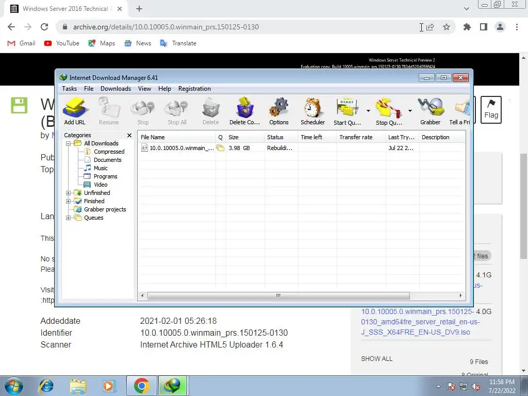Select the 10.0.10005.0.winmain download row

click(x=301, y=148)
